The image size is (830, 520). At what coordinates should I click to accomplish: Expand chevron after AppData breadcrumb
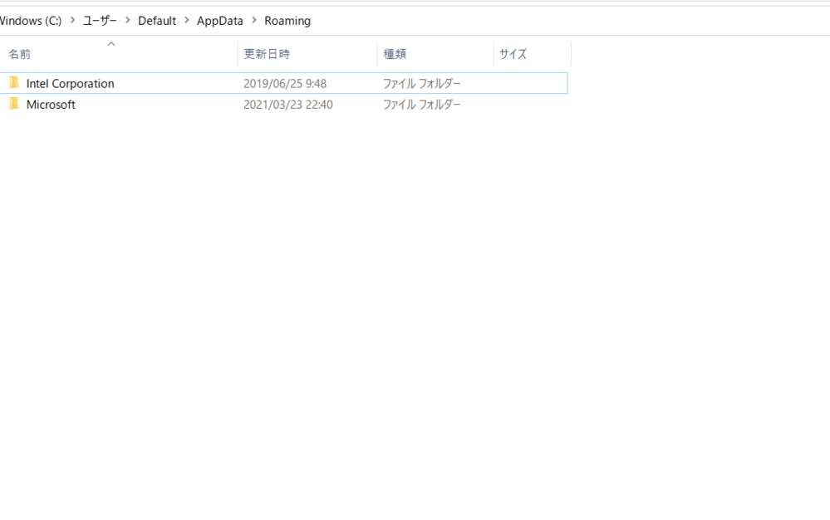point(254,20)
